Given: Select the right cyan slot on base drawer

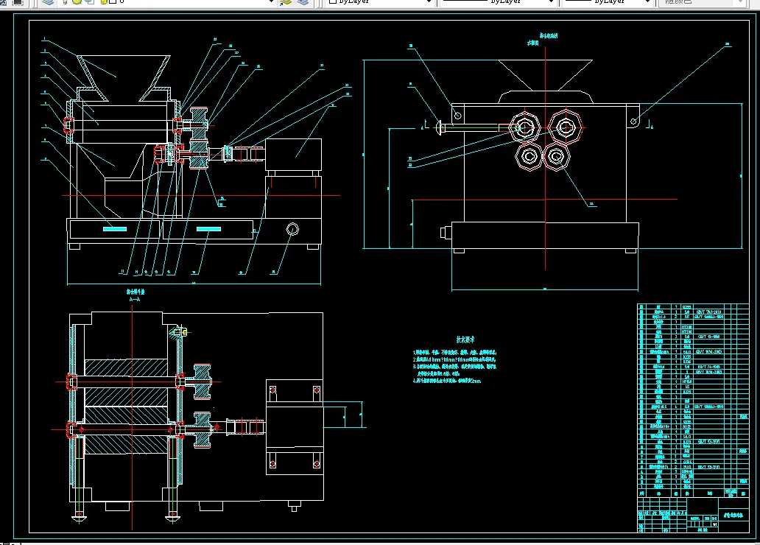Looking at the screenshot, I should coord(209,229).
